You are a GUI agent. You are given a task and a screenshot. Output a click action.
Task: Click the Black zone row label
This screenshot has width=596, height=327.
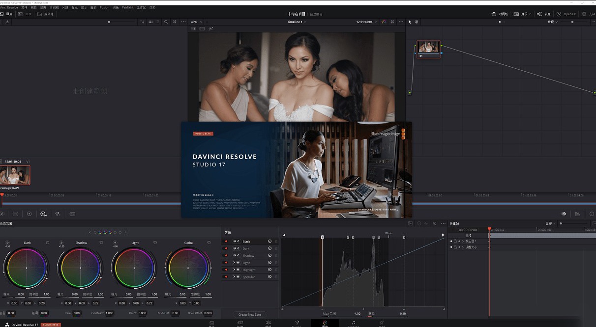(x=246, y=242)
